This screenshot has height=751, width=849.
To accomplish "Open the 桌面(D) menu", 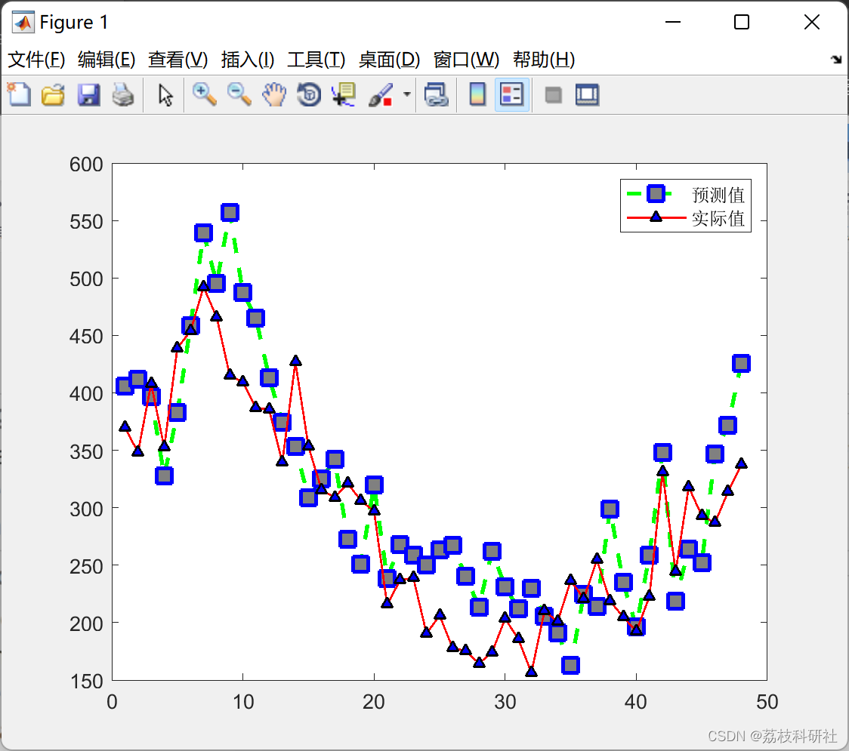I will (x=389, y=60).
